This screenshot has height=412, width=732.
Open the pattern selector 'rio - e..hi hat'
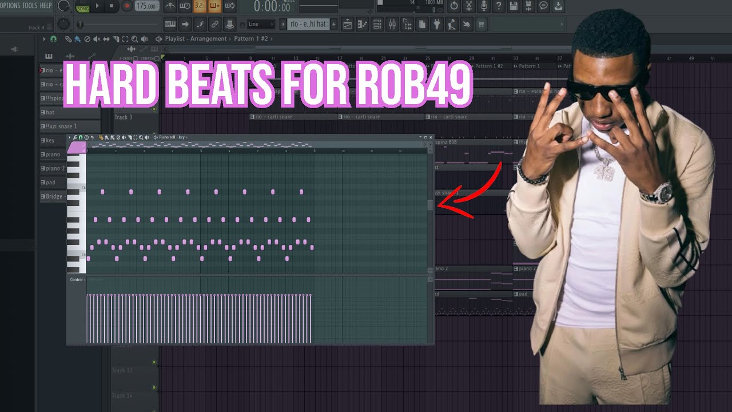[x=308, y=24]
